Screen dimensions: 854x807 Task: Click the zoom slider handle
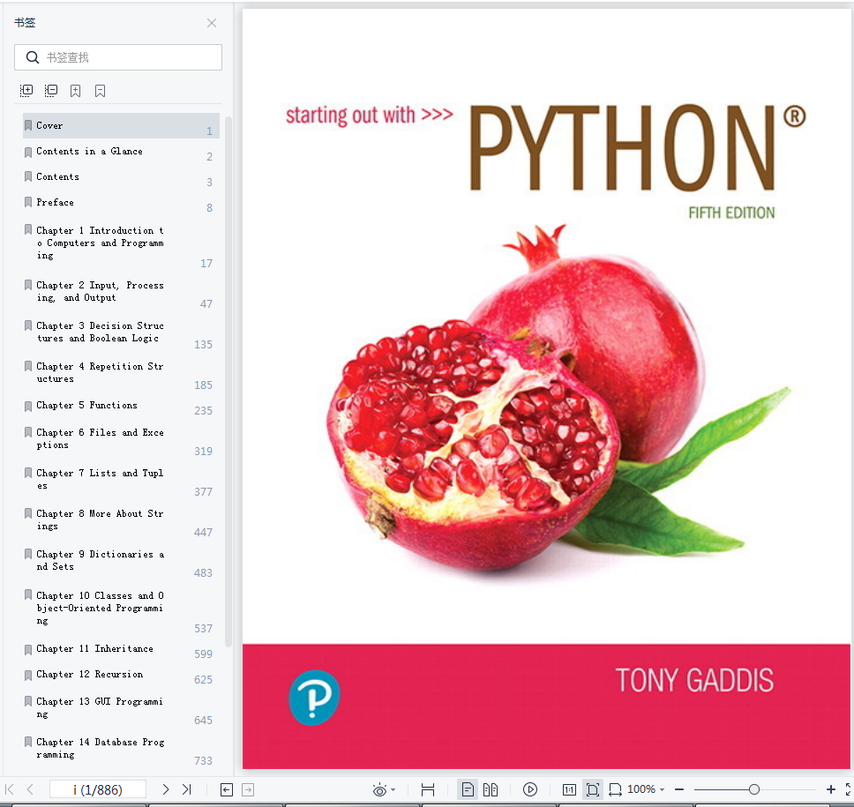coord(753,789)
